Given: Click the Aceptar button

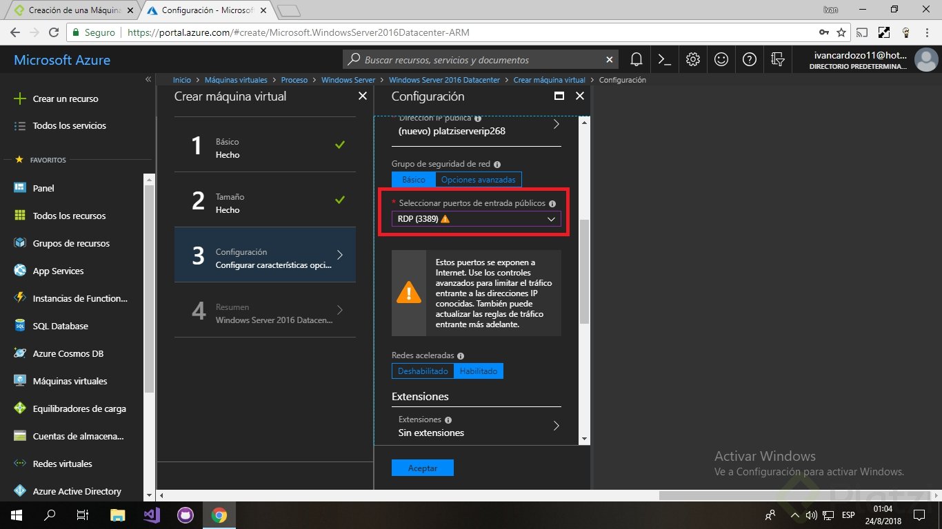Looking at the screenshot, I should click(423, 468).
